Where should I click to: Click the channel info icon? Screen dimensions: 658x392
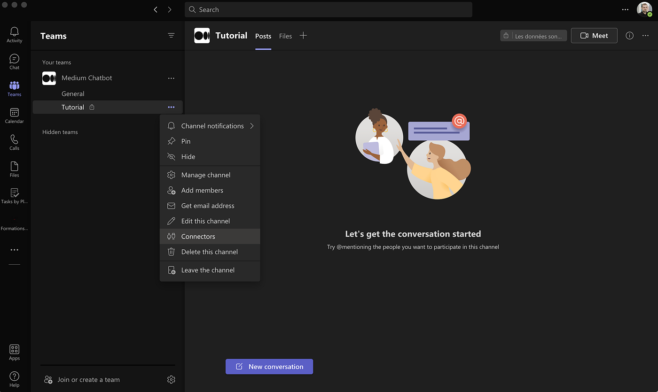tap(629, 36)
